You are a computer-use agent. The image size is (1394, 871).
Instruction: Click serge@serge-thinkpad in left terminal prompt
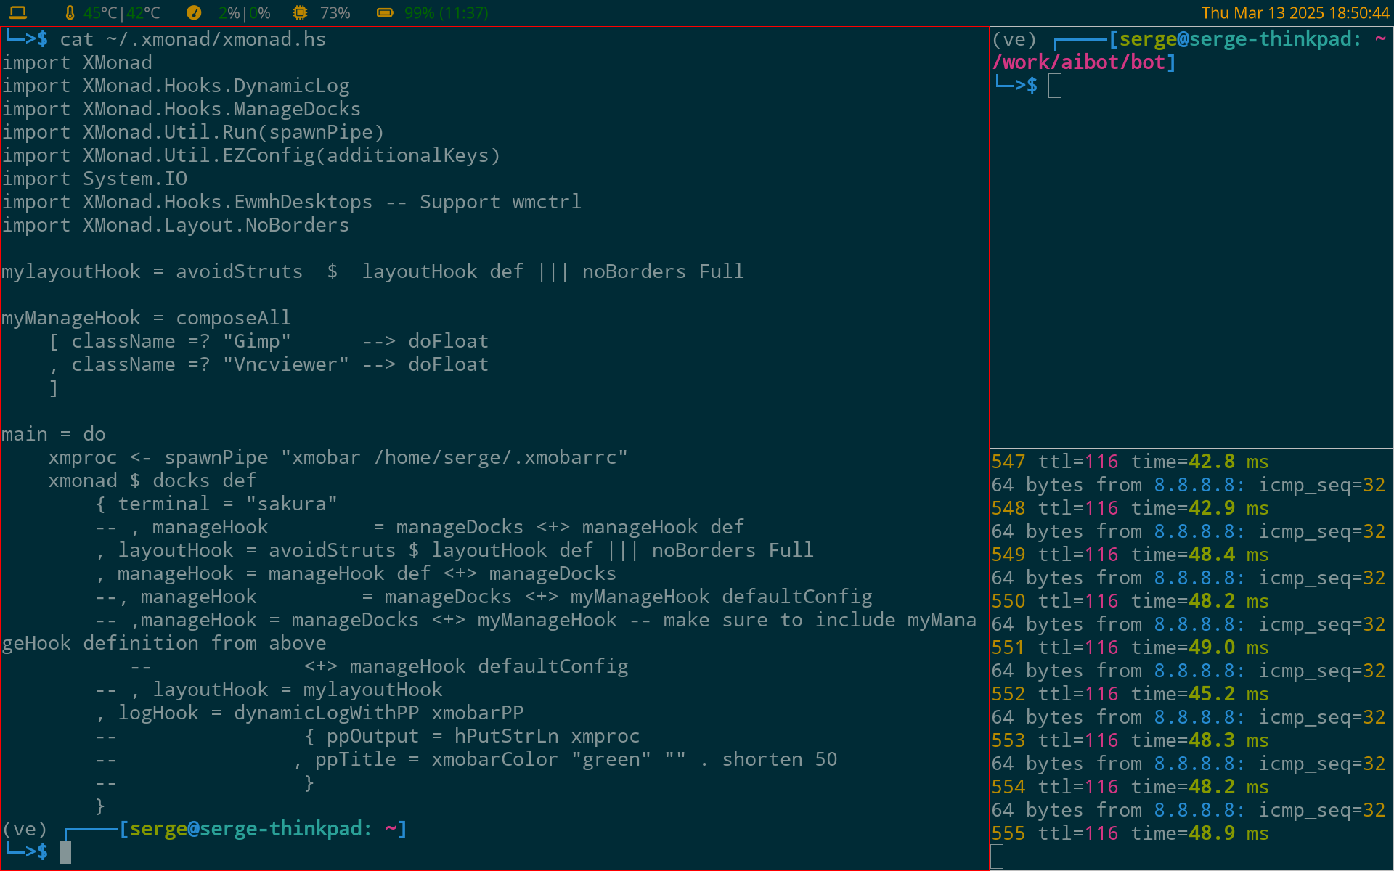(245, 829)
